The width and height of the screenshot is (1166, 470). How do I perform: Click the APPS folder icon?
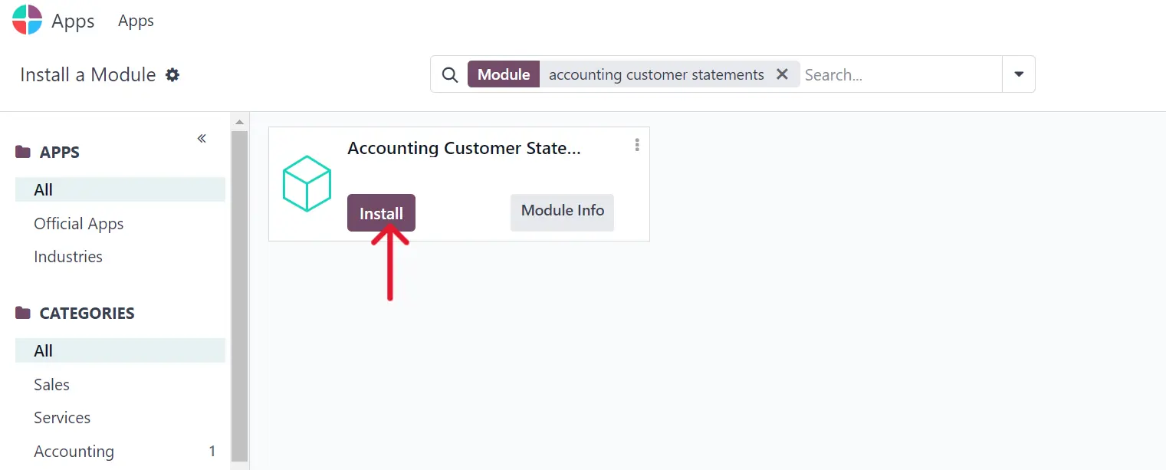click(x=23, y=152)
